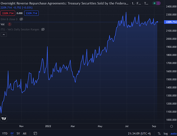Viewport: 177px width, 136px height.
Task: Toggle log scale on price axis
Action: tap(166, 133)
